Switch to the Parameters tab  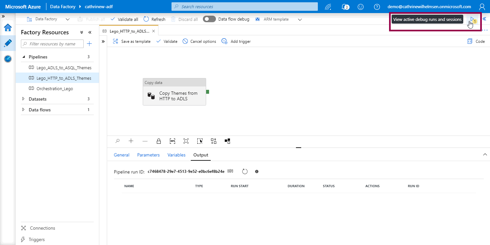(148, 155)
